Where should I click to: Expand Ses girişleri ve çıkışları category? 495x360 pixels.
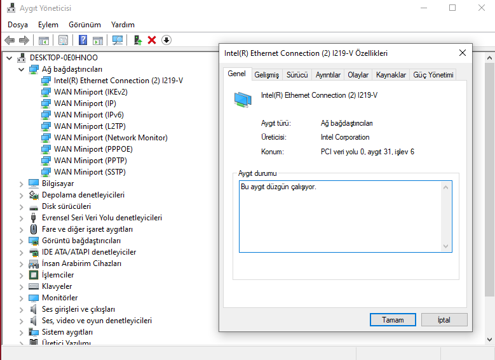pos(21,309)
